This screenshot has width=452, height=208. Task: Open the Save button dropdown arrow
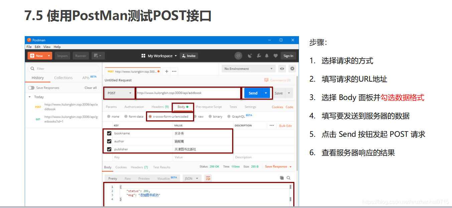tap(289, 93)
